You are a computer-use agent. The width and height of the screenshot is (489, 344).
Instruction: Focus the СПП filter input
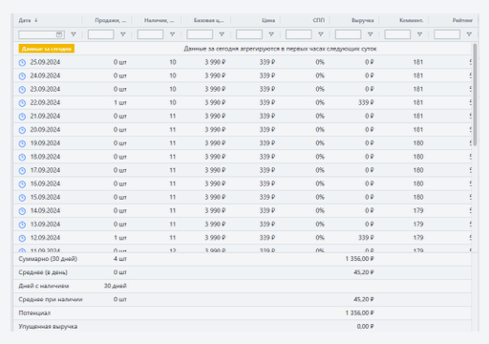pos(299,34)
